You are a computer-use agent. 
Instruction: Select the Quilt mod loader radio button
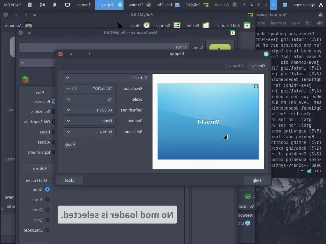47,220
